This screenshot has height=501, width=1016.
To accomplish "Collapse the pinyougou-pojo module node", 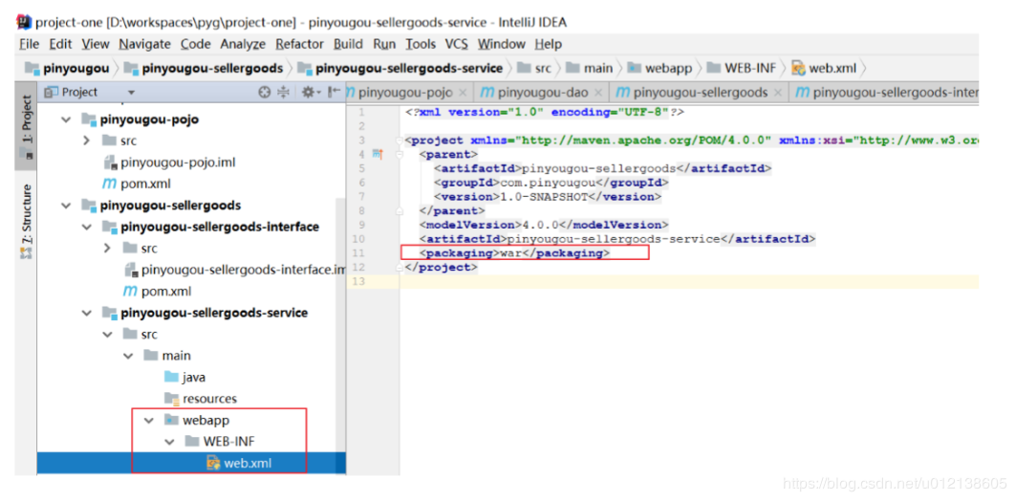I will point(65,120).
